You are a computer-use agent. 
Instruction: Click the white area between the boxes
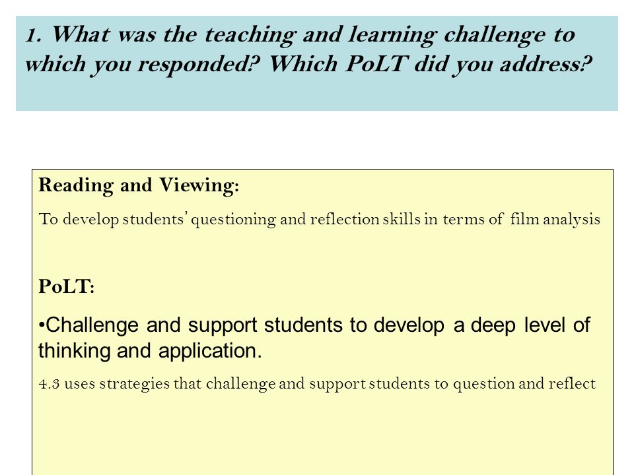(316, 140)
